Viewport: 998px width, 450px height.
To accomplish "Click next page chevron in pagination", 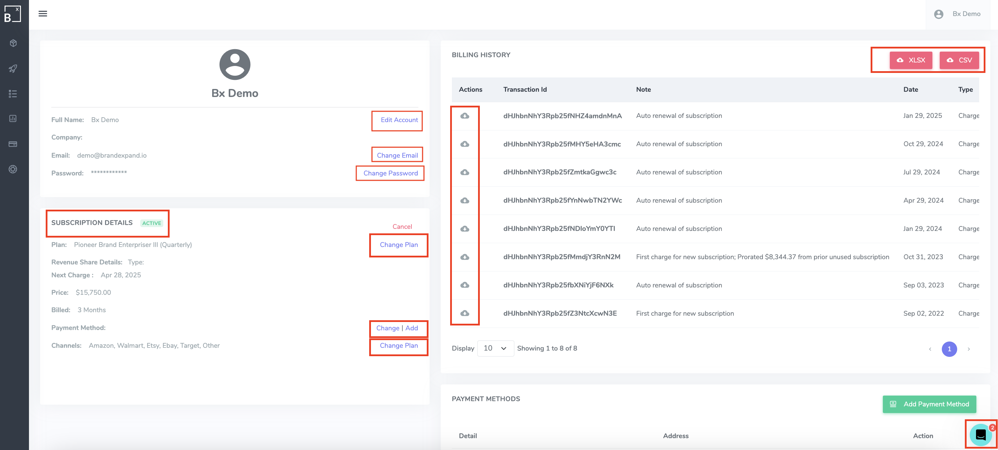I will [x=969, y=349].
